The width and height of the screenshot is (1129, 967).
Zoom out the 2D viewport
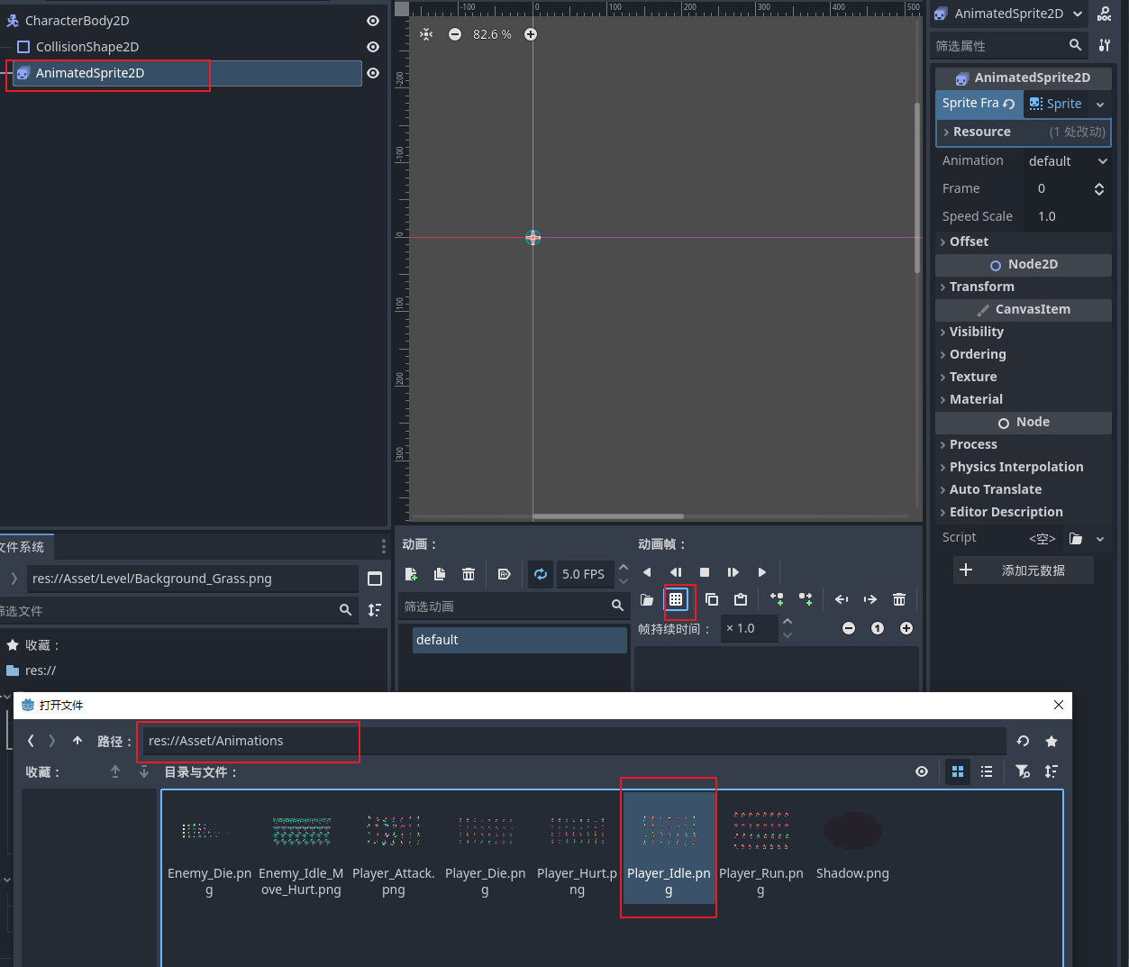click(x=455, y=34)
